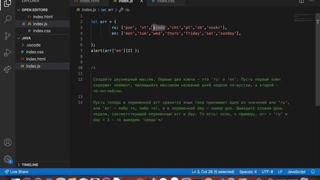Image resolution: width=320 pixels, height=180 pixels.
Task: Close the index.js editor tab
Action: click(141, 1)
